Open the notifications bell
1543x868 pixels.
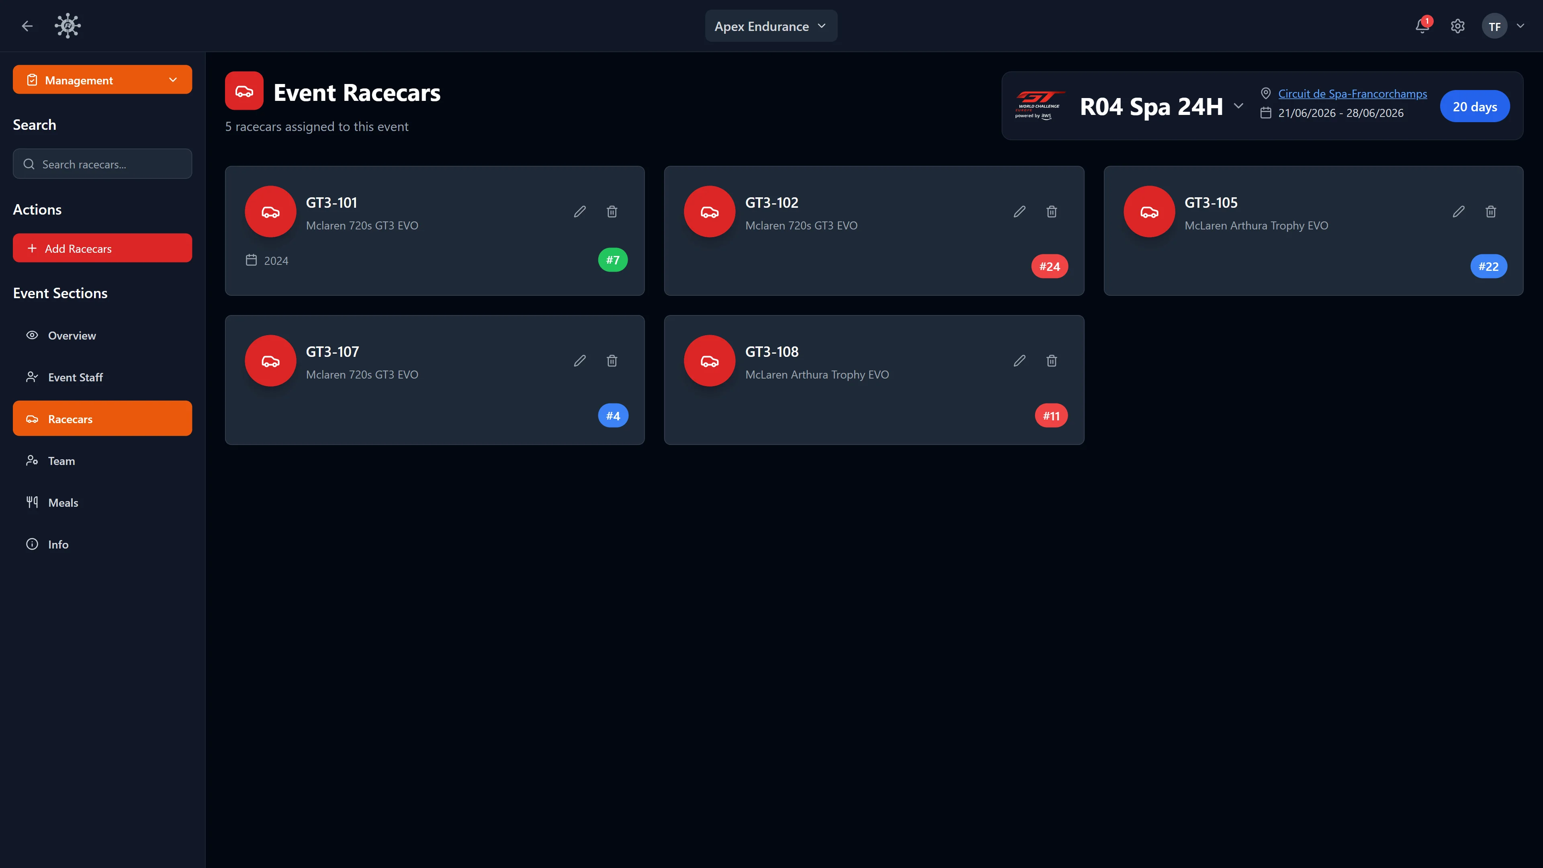[1422, 26]
